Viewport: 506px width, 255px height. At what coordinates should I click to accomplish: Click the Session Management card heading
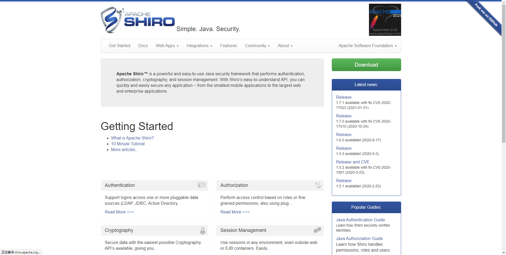(x=243, y=230)
